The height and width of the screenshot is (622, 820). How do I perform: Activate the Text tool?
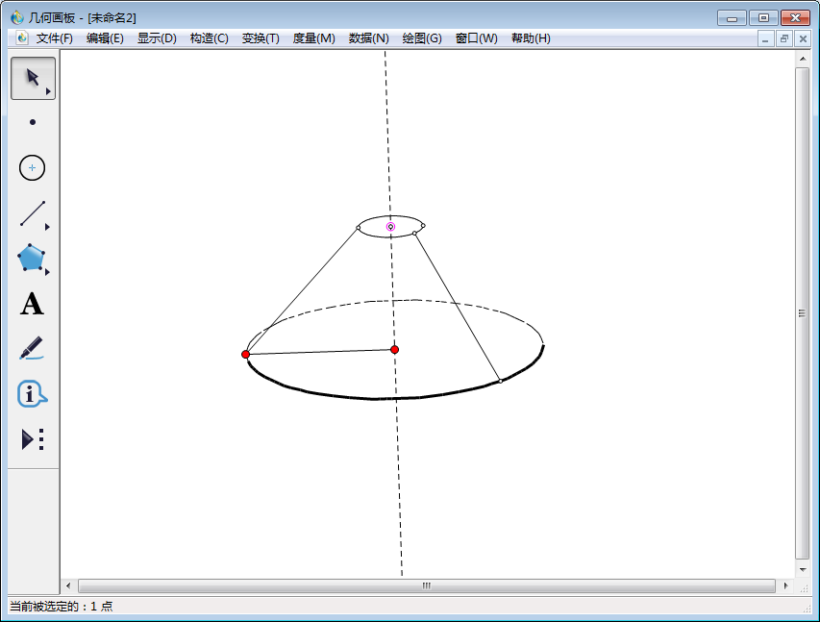[x=33, y=305]
